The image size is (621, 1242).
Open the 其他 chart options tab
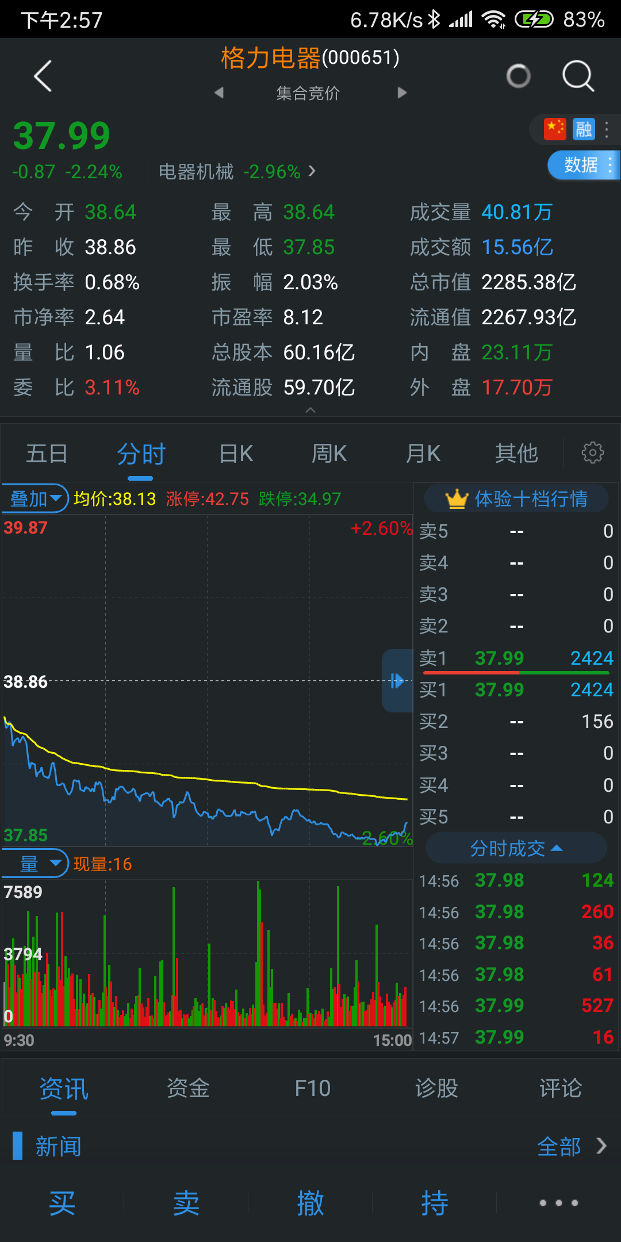click(x=516, y=454)
